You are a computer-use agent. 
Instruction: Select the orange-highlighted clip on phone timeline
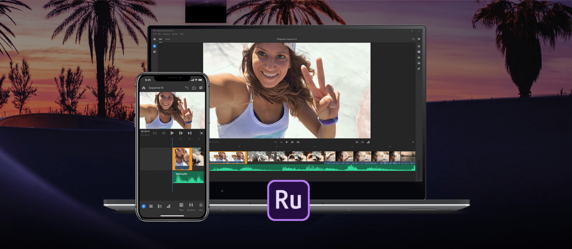[182, 159]
